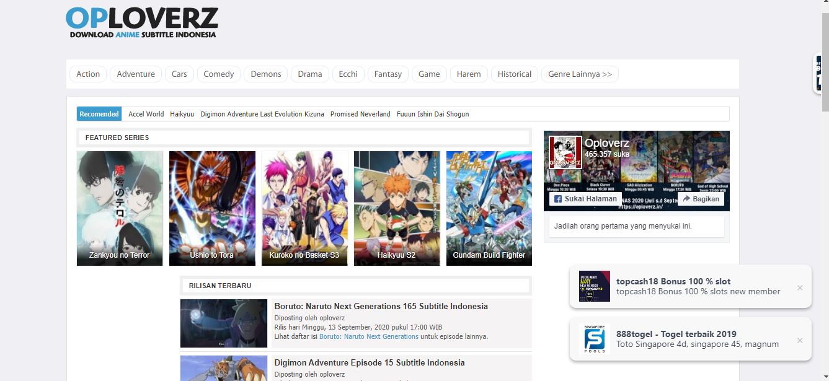Viewport: 829px width, 381px height.
Task: Select the Haikyuu S2 featured poster
Action: pyautogui.click(x=397, y=208)
